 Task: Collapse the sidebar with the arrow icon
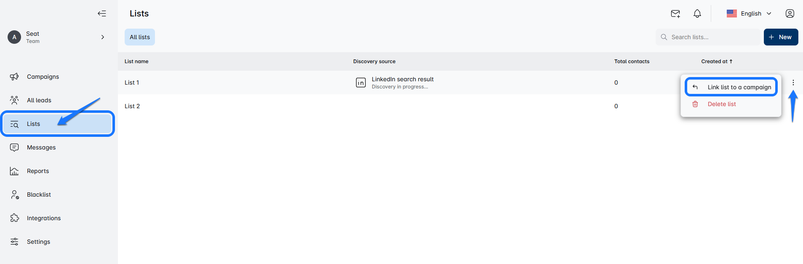pos(102,13)
